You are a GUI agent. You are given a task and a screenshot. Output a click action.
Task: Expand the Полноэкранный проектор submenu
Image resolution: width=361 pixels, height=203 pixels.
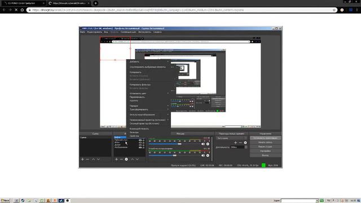(x=149, y=120)
